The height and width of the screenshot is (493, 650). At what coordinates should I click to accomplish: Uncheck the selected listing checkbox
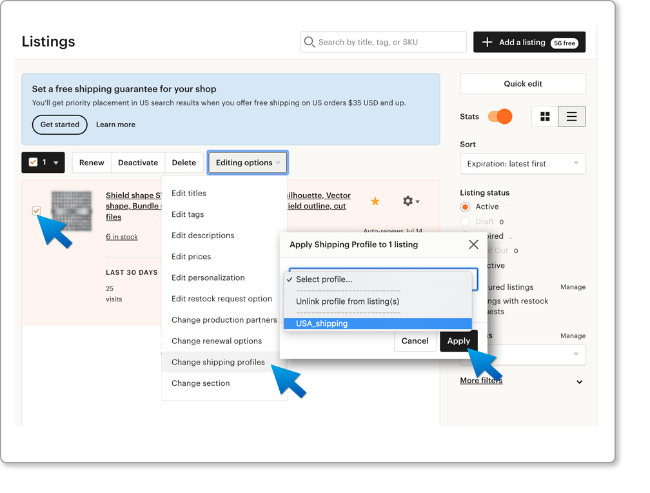click(36, 211)
